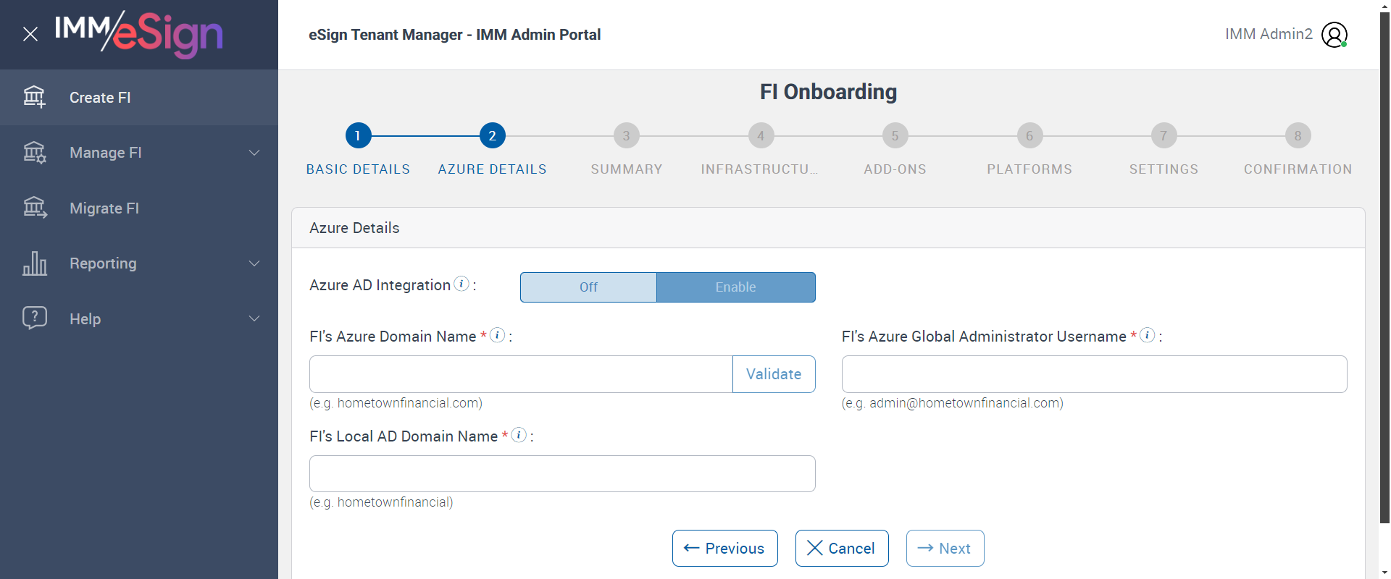Click the Help question bubble icon
1391x579 pixels.
(34, 318)
